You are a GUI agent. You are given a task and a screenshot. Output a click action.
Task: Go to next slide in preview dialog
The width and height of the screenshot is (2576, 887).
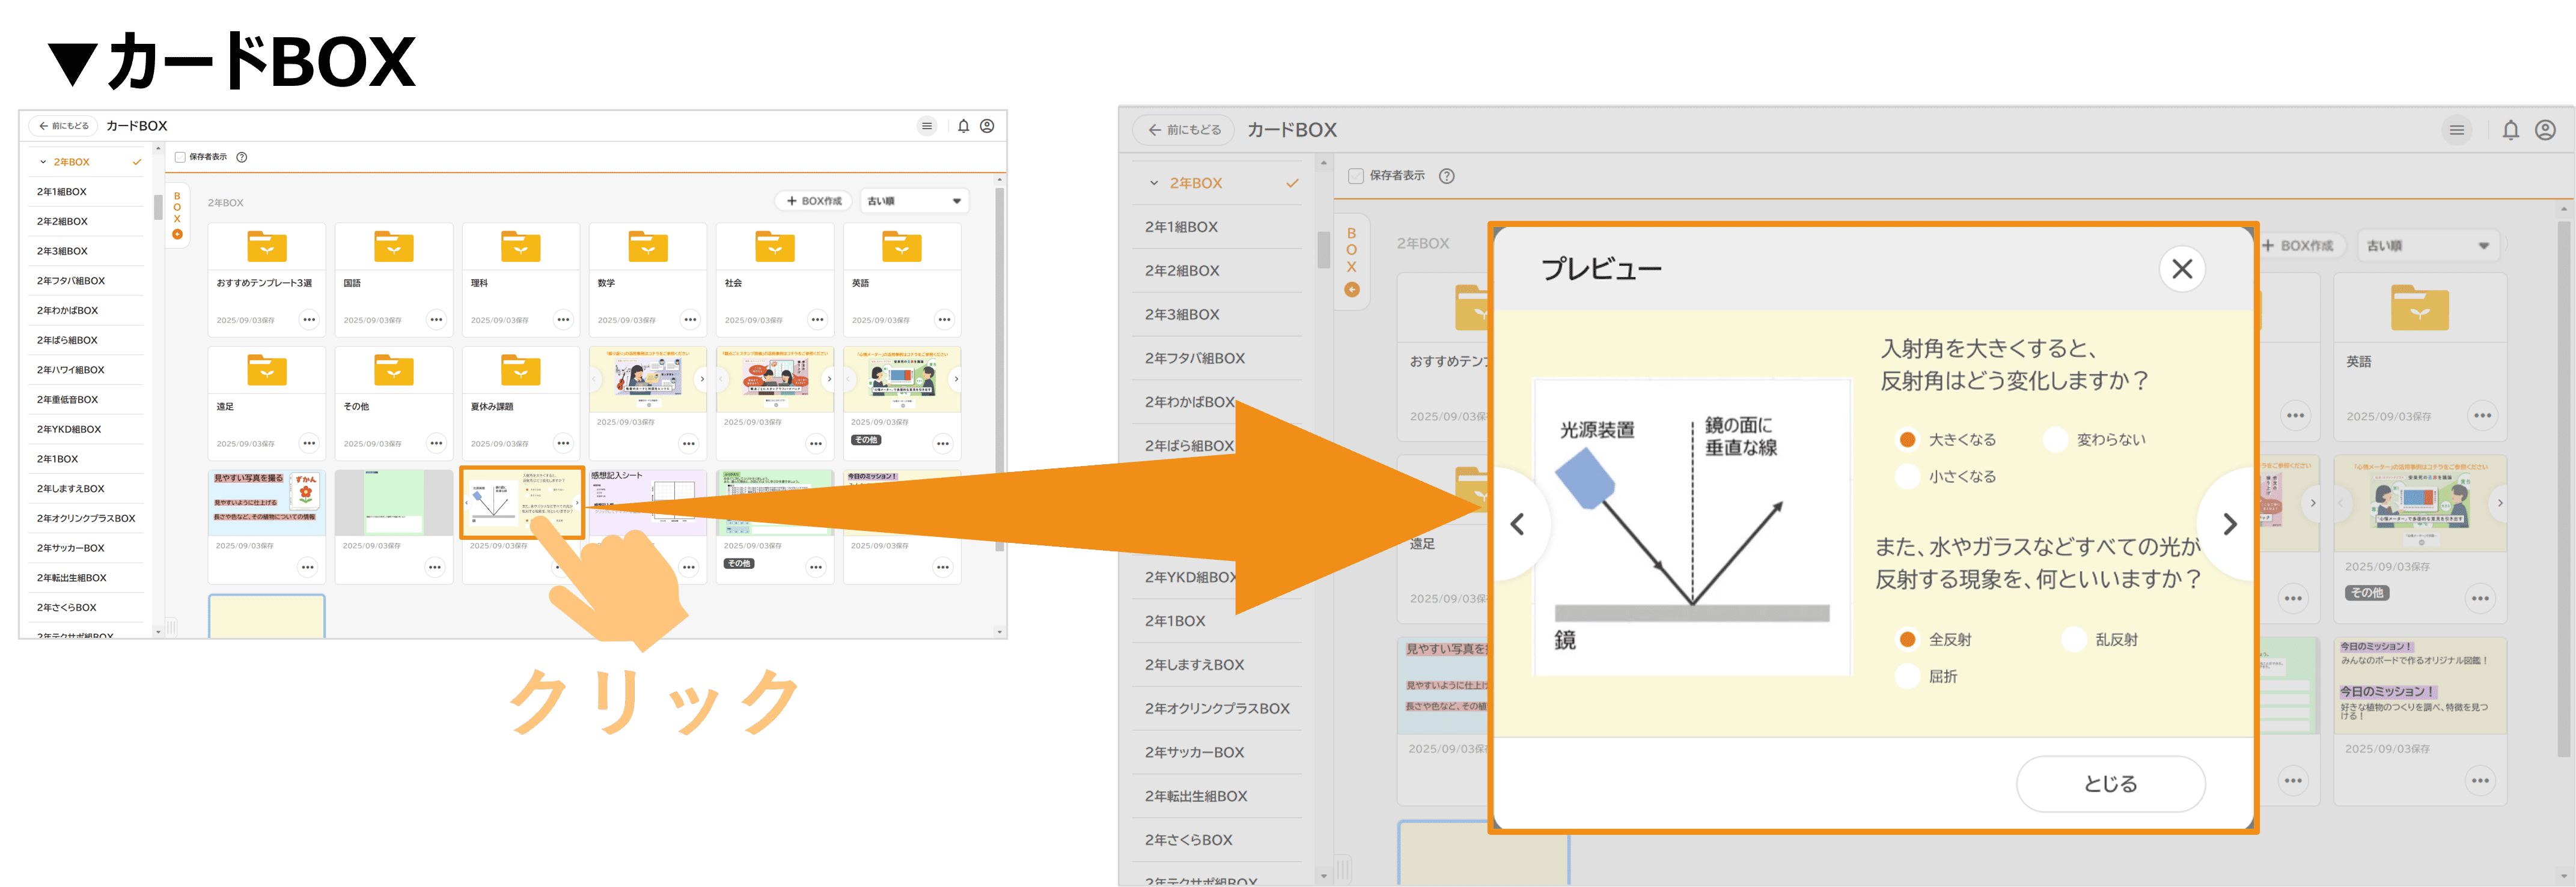[2229, 524]
